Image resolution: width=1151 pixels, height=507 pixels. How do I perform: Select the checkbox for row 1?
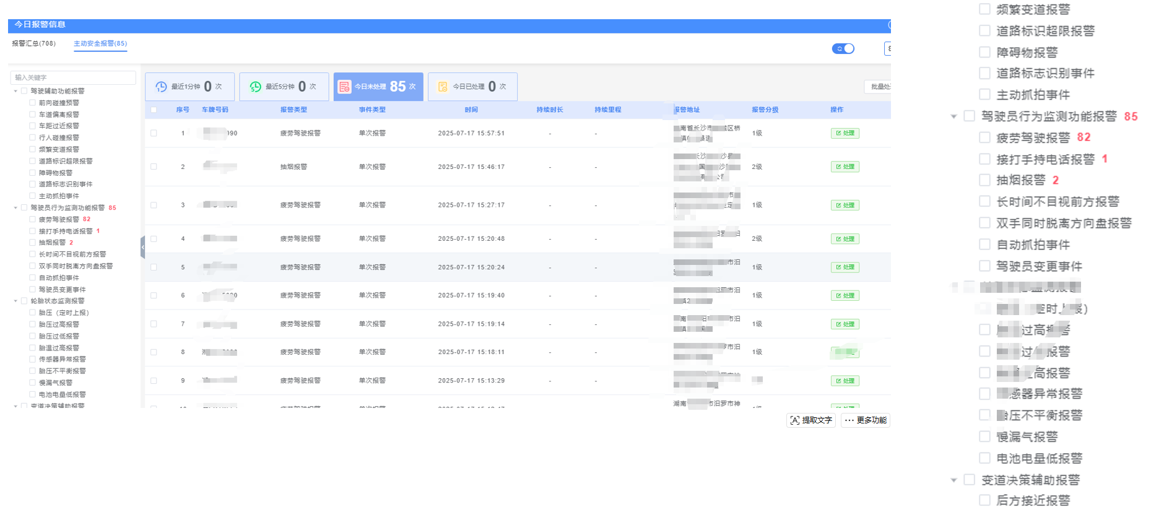(154, 133)
